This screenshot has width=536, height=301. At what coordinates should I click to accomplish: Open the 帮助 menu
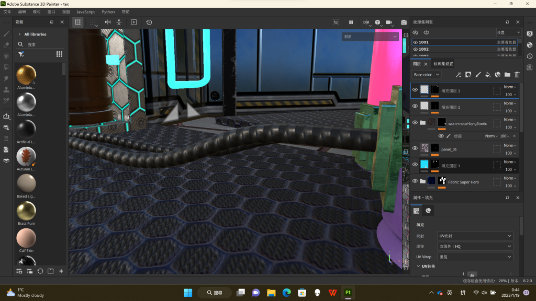coord(126,11)
